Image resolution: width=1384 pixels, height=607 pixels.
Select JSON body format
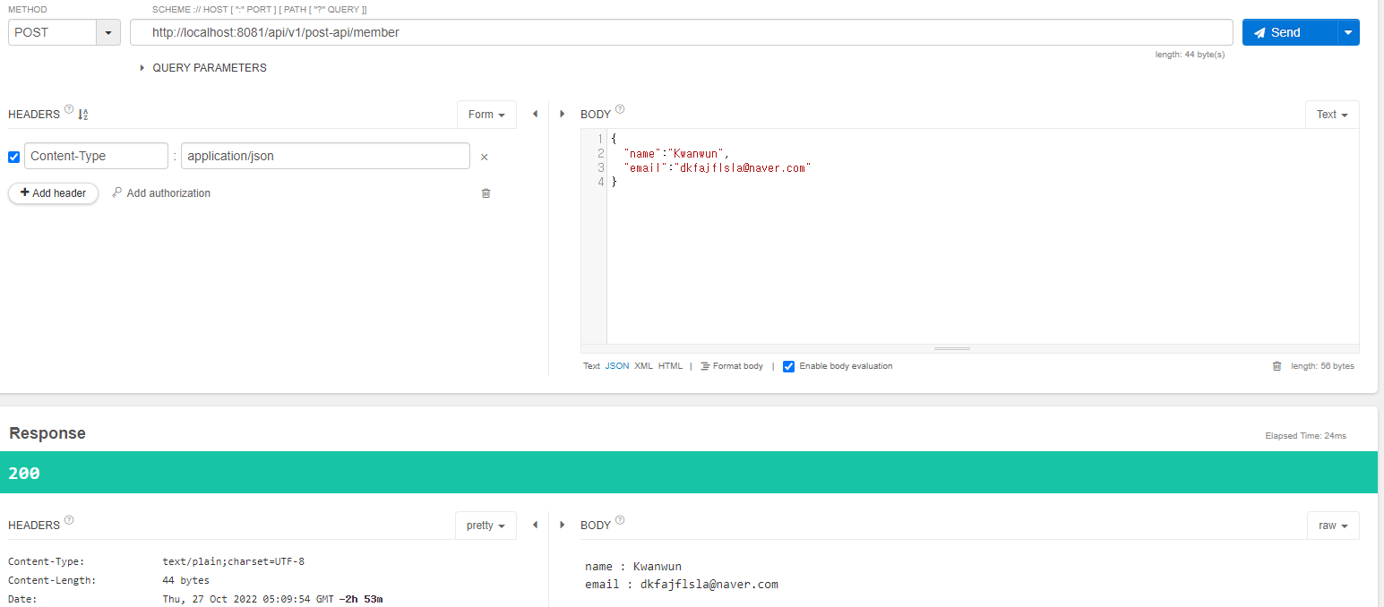pos(617,366)
